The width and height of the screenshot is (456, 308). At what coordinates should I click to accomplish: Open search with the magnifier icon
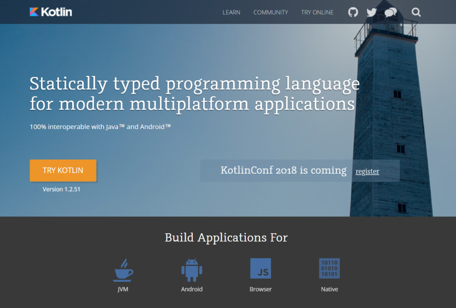point(416,12)
